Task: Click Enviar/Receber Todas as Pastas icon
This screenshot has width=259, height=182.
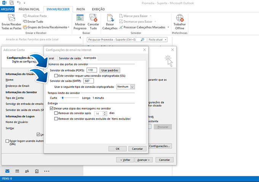Action: pos(11,18)
